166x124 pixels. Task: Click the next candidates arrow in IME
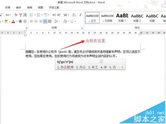[x=123, y=67]
